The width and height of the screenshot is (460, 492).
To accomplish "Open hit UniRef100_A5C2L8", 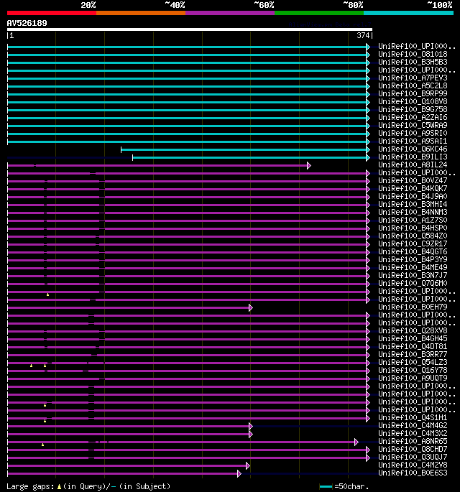I will [x=413, y=86].
